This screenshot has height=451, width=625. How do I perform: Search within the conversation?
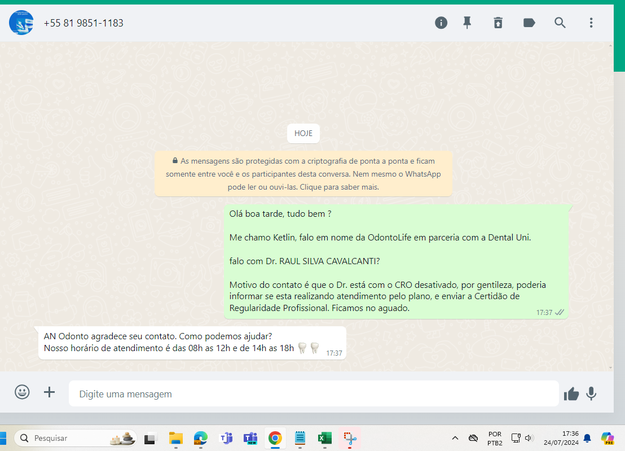tap(560, 23)
